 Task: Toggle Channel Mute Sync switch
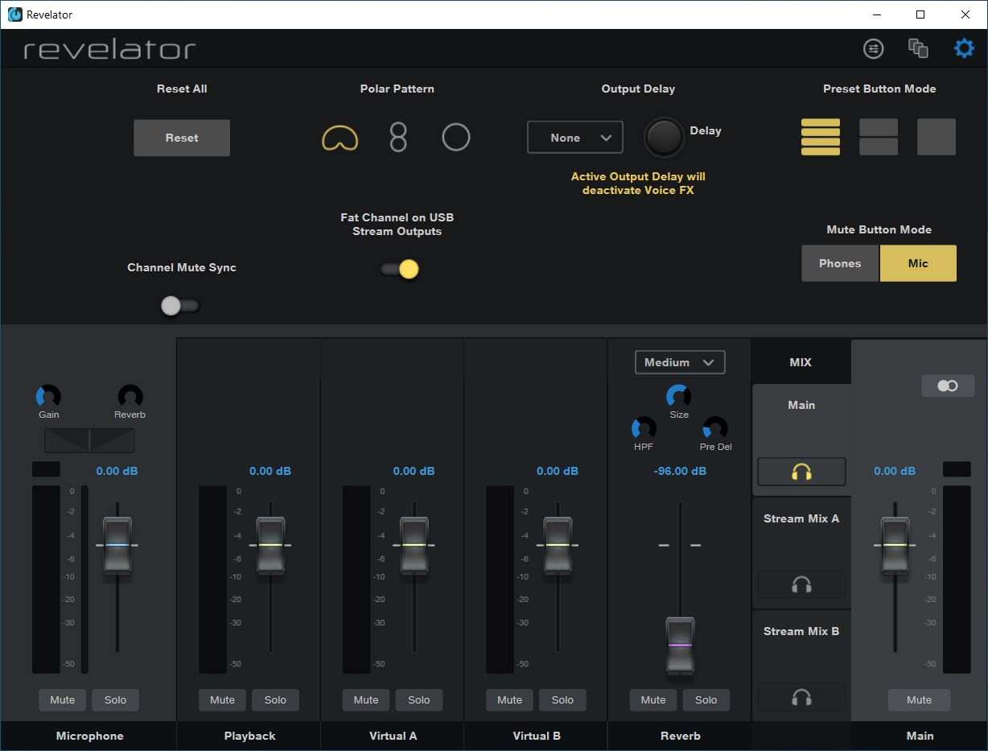(x=180, y=306)
